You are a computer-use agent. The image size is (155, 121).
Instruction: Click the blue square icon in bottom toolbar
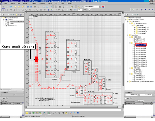point(78,113)
